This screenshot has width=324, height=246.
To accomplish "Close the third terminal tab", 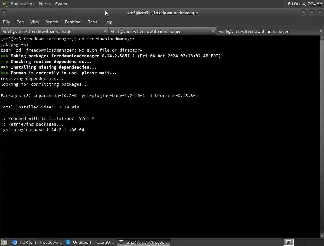I will [x=321, y=31].
